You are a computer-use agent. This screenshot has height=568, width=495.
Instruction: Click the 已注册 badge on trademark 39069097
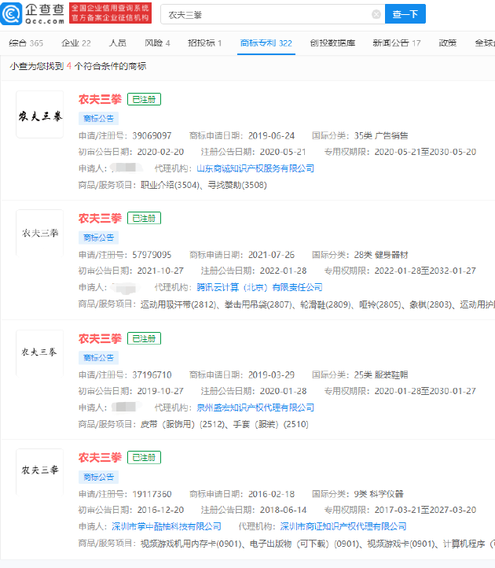point(144,99)
